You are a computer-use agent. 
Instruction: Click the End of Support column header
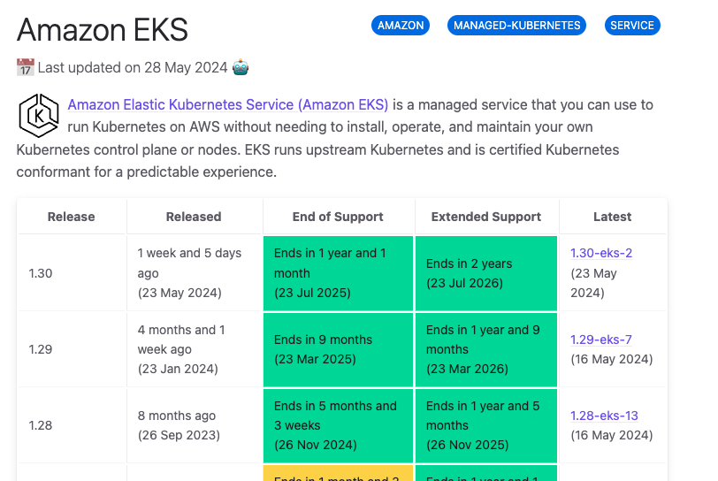pyautogui.click(x=338, y=217)
